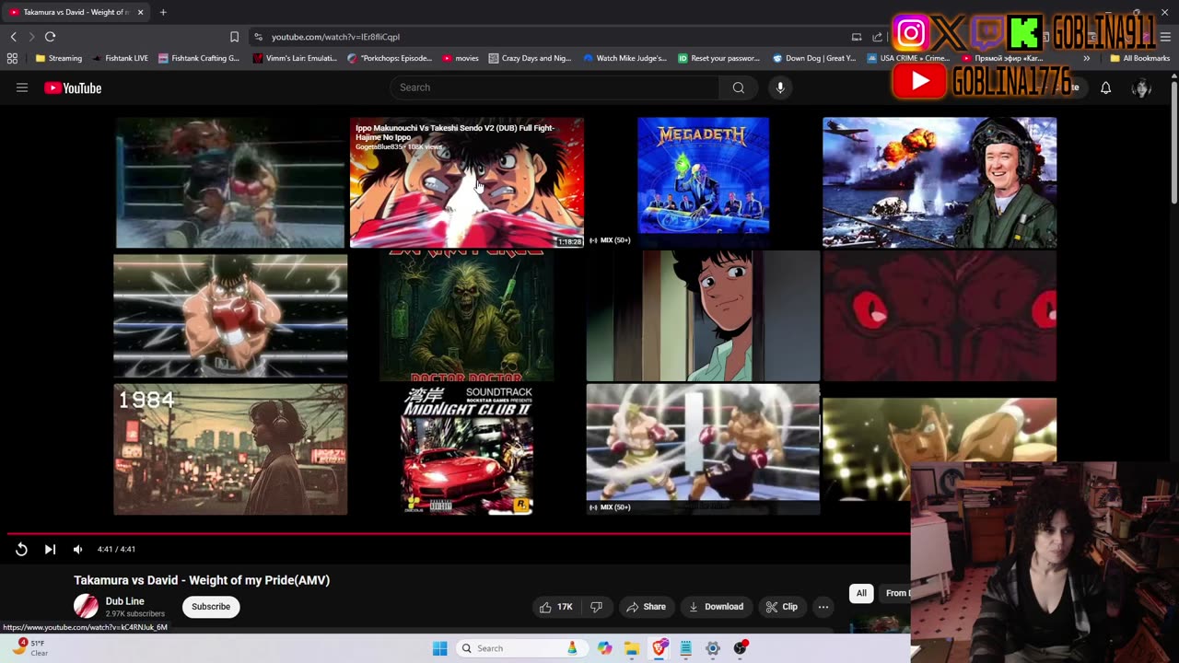Show more bookmarks chevron
This screenshot has width=1179, height=663.
point(1087,58)
